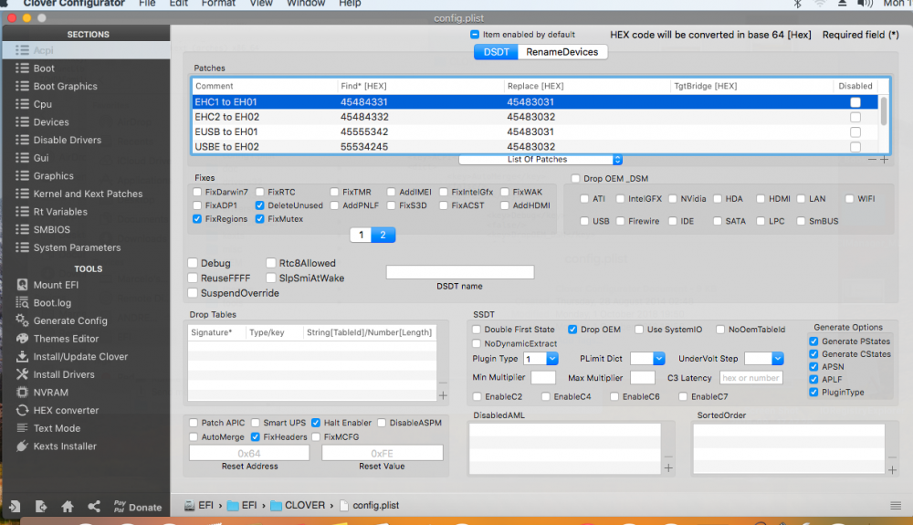
Task: Uncheck FixRegions checkbox
Action: 197,219
